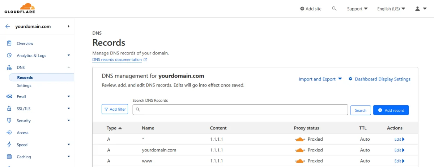Screen dimensions: 434x167
Task: Edit the www A record
Action: tap(399, 161)
